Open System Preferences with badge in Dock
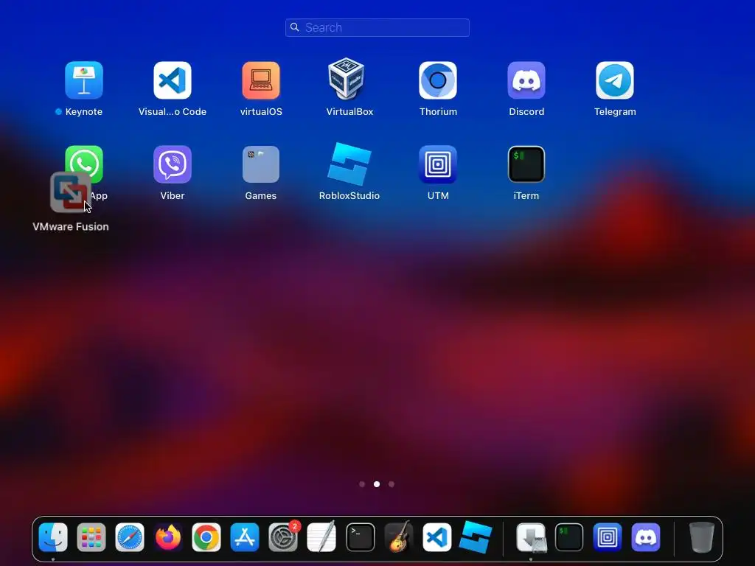Image resolution: width=755 pixels, height=566 pixels. (283, 537)
